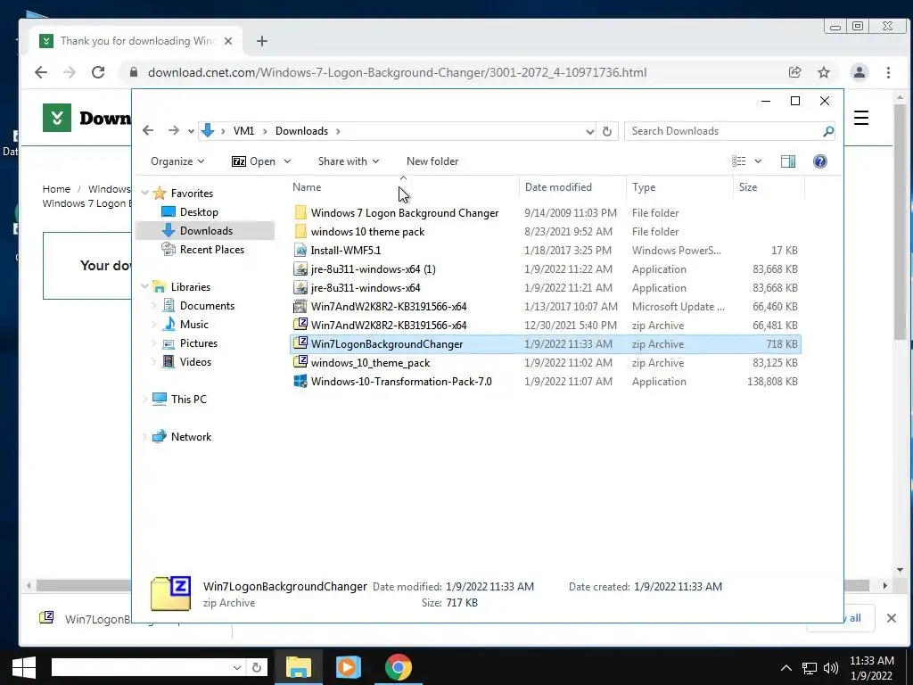The width and height of the screenshot is (913, 685).
Task: Select Network in navigation pane
Action: (x=191, y=437)
